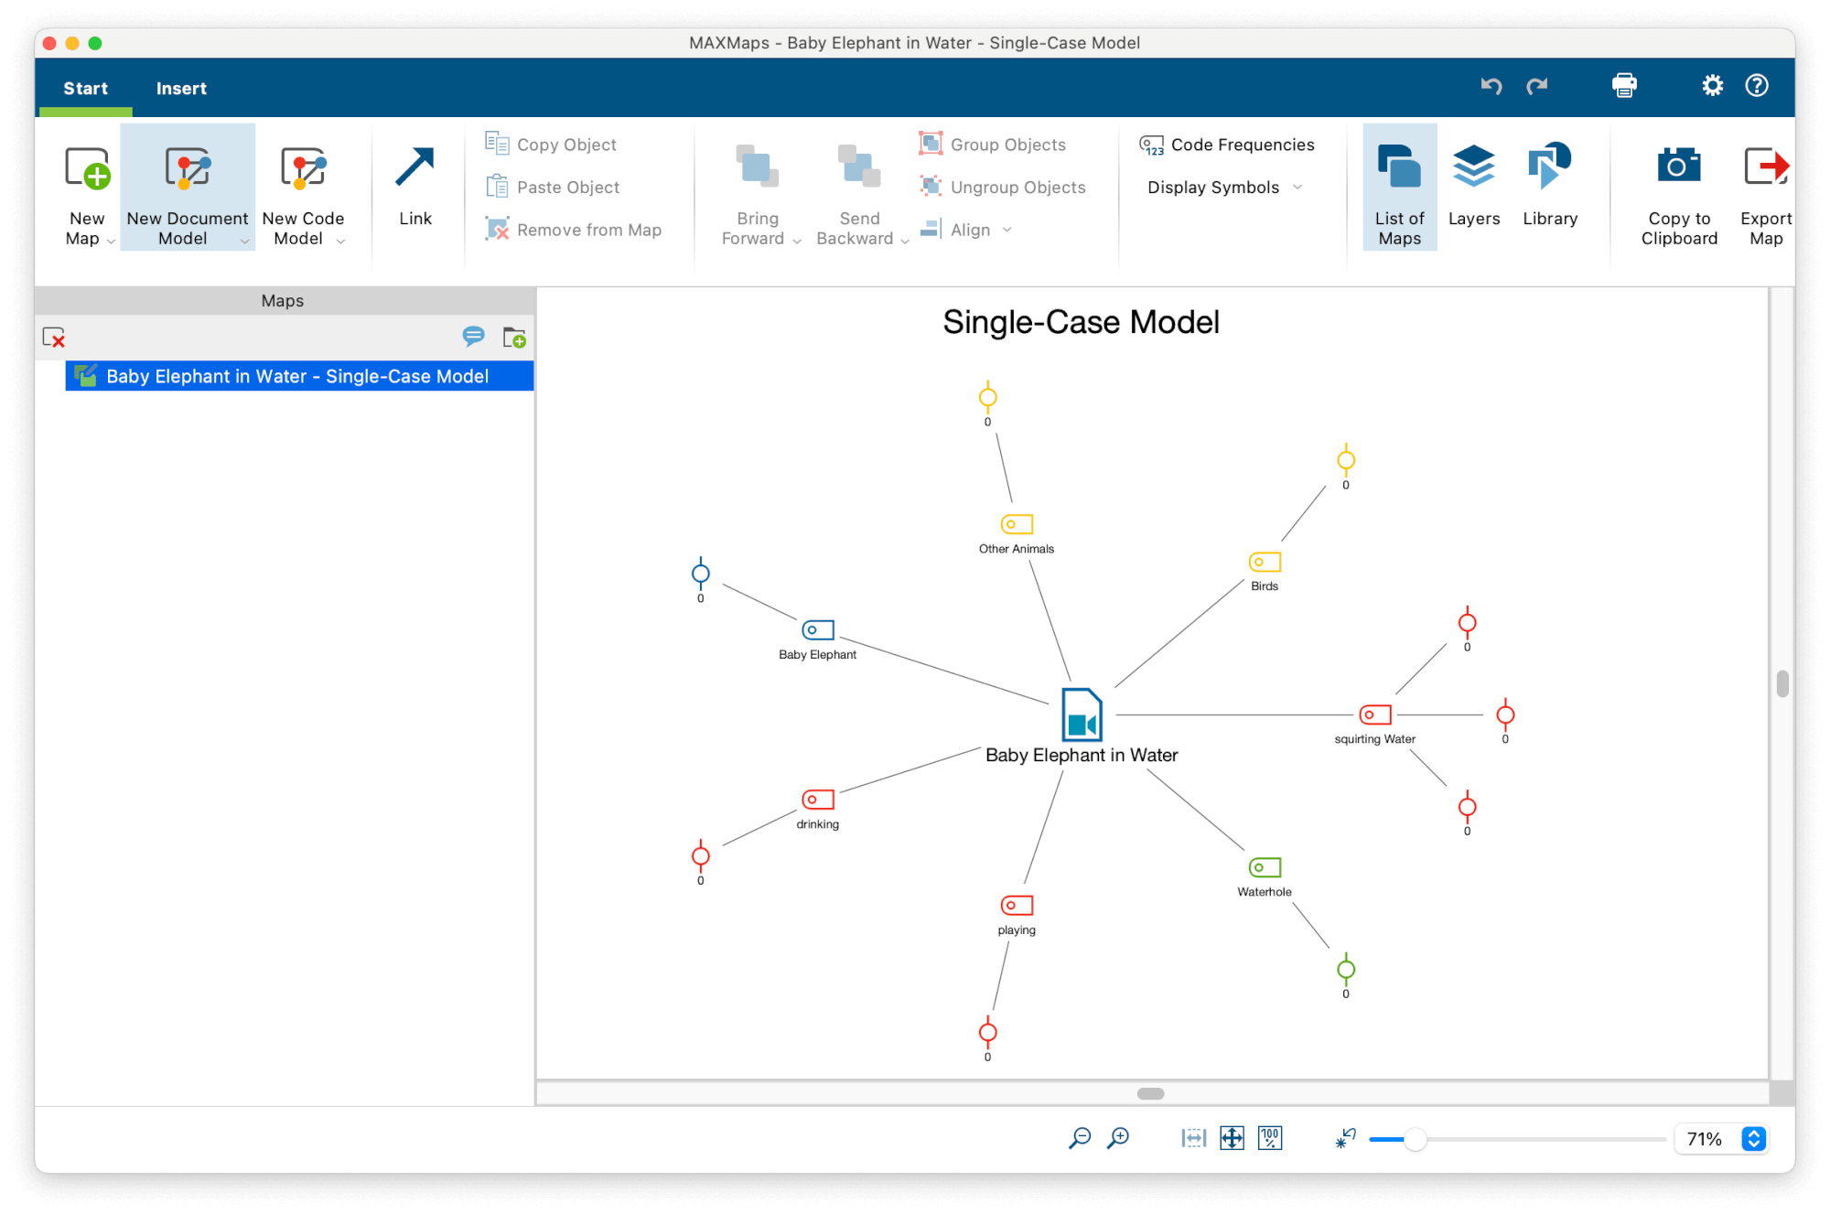Click the delete map icon in Maps panel
The width and height of the screenshot is (1830, 1214).
coord(54,338)
